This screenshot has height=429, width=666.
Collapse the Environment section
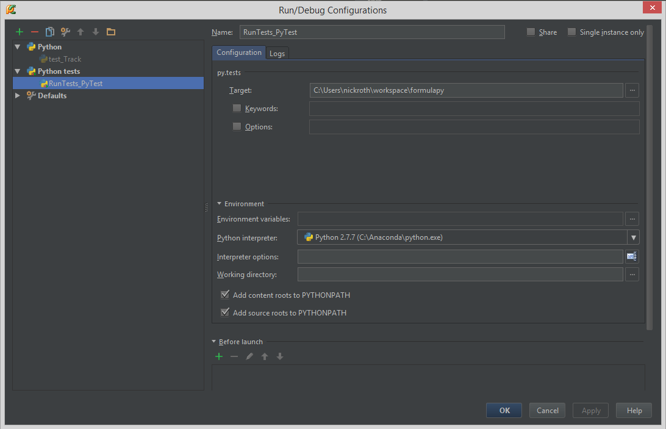pyautogui.click(x=219, y=204)
